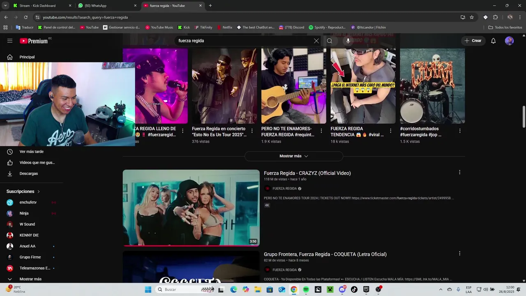Open Todos los favoritos folder
526x296 pixels.
coord(505,28)
